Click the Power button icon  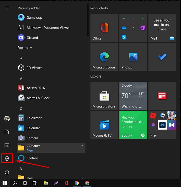coord(7,172)
